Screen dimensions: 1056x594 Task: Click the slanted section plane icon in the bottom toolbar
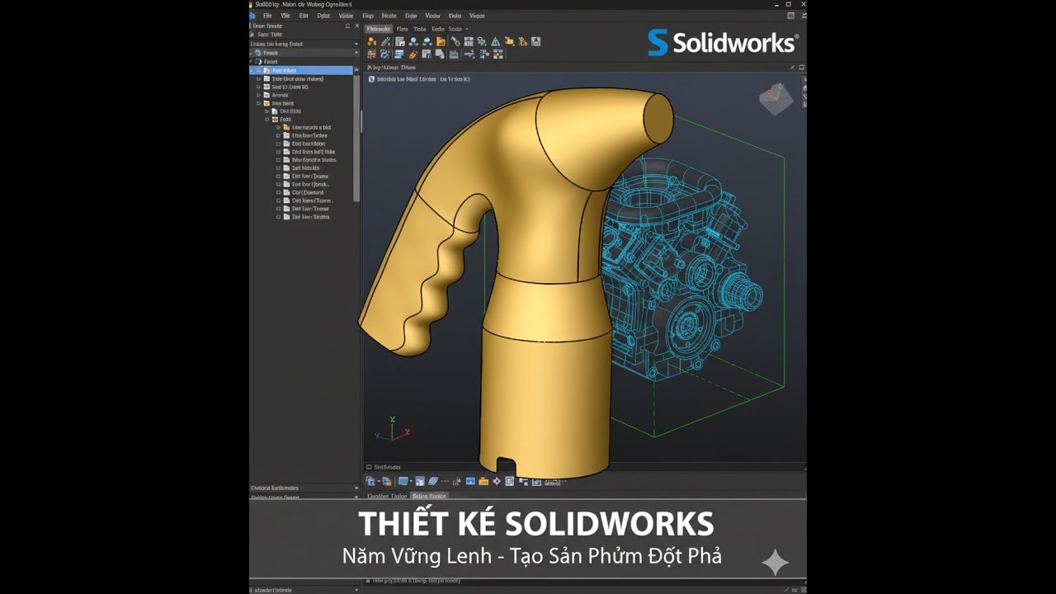click(432, 481)
